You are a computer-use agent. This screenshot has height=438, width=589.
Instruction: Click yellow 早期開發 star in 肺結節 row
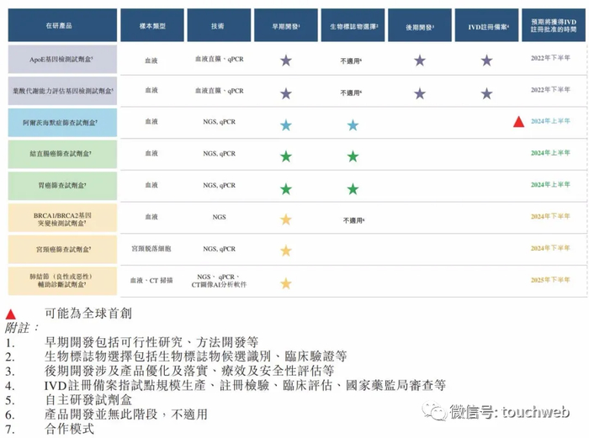[286, 283]
